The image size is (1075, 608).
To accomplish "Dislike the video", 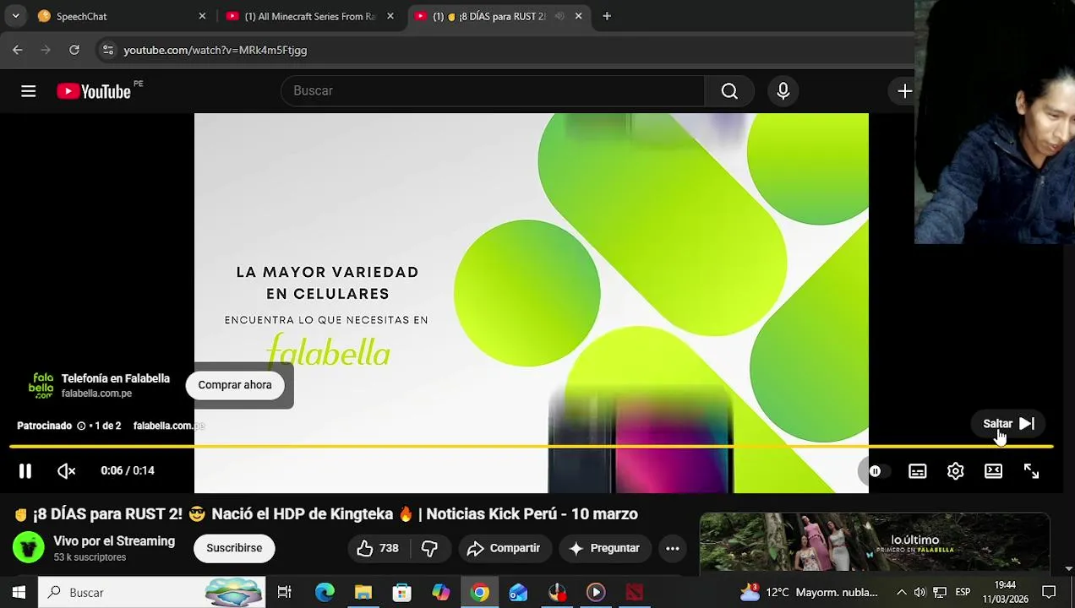I will coord(429,548).
